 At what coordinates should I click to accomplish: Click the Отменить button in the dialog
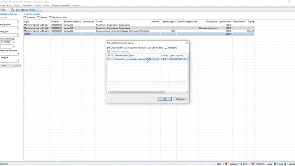[180, 99]
